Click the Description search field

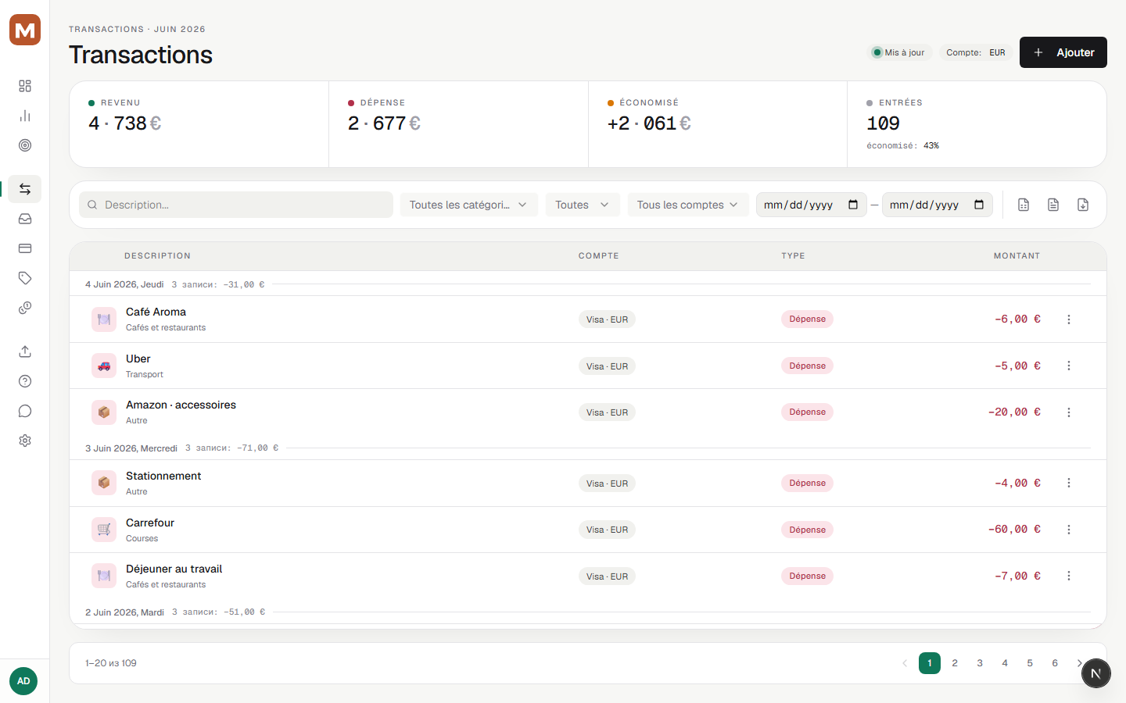coord(236,205)
